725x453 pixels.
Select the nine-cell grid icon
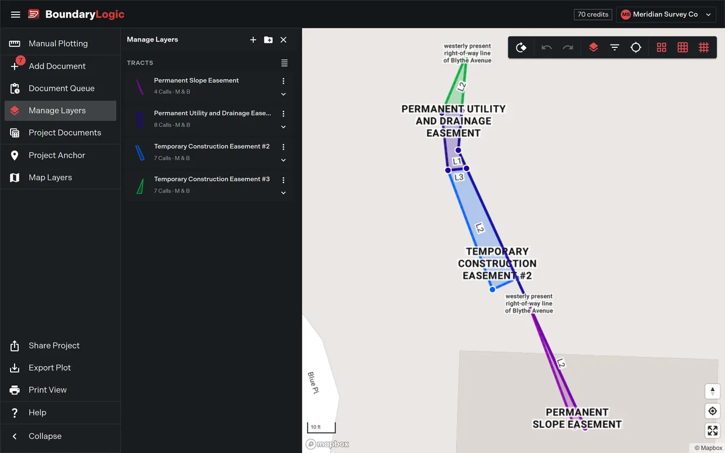[x=682, y=47]
